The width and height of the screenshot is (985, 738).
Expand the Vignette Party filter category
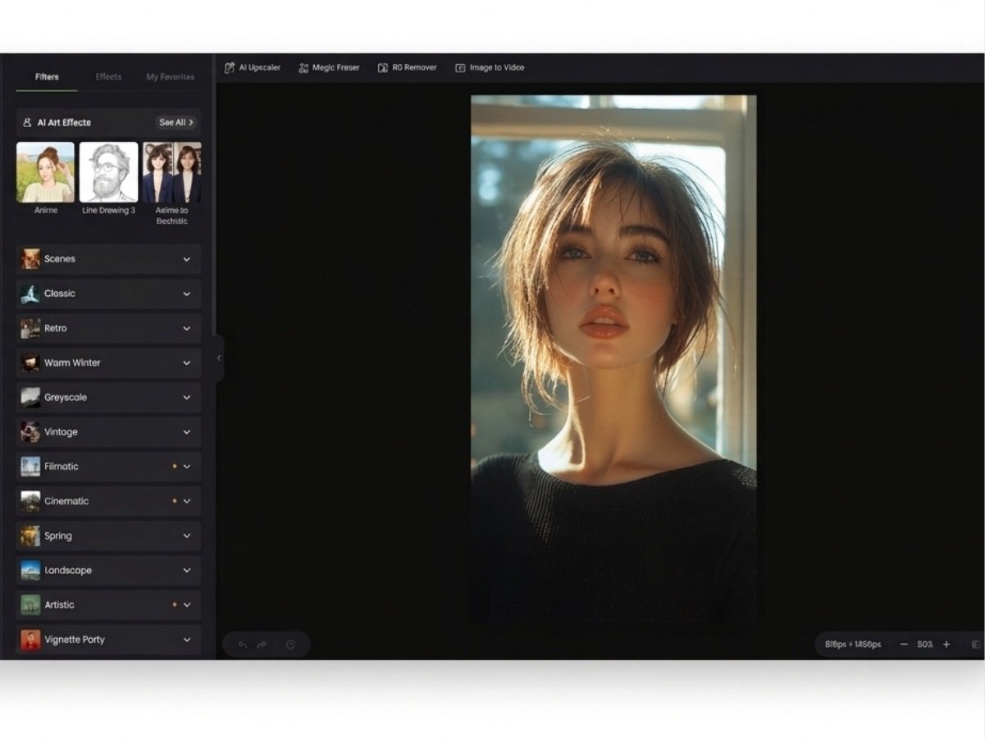point(108,640)
